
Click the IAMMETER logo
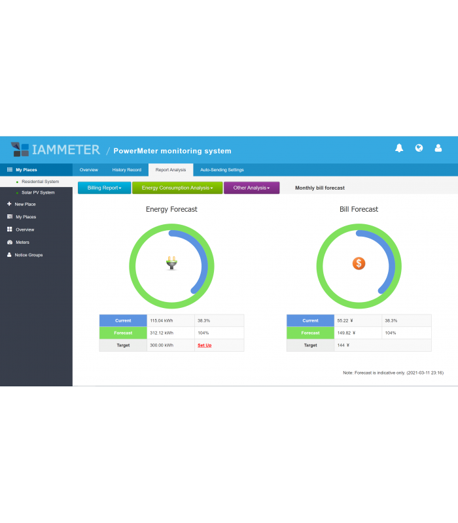(56, 150)
